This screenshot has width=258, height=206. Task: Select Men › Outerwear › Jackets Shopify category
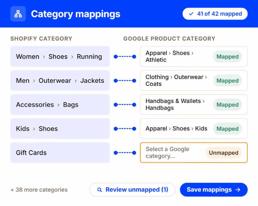click(60, 80)
